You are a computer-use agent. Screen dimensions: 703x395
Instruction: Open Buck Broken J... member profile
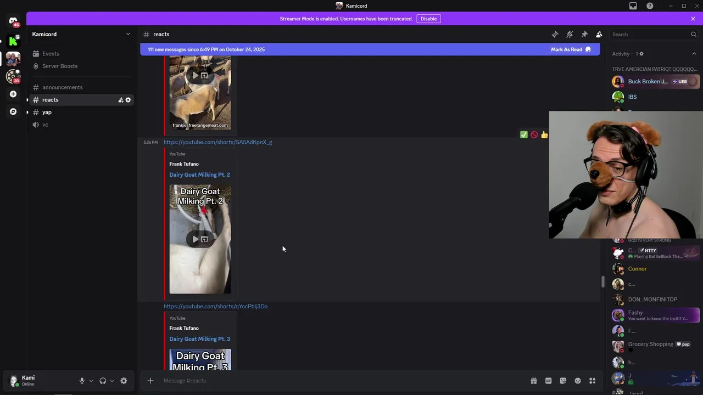(x=655, y=81)
